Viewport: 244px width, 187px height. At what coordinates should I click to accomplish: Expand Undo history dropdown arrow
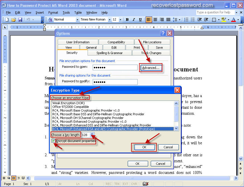[x=33, y=20]
